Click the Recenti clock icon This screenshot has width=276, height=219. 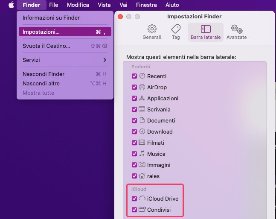pyautogui.click(x=142, y=76)
